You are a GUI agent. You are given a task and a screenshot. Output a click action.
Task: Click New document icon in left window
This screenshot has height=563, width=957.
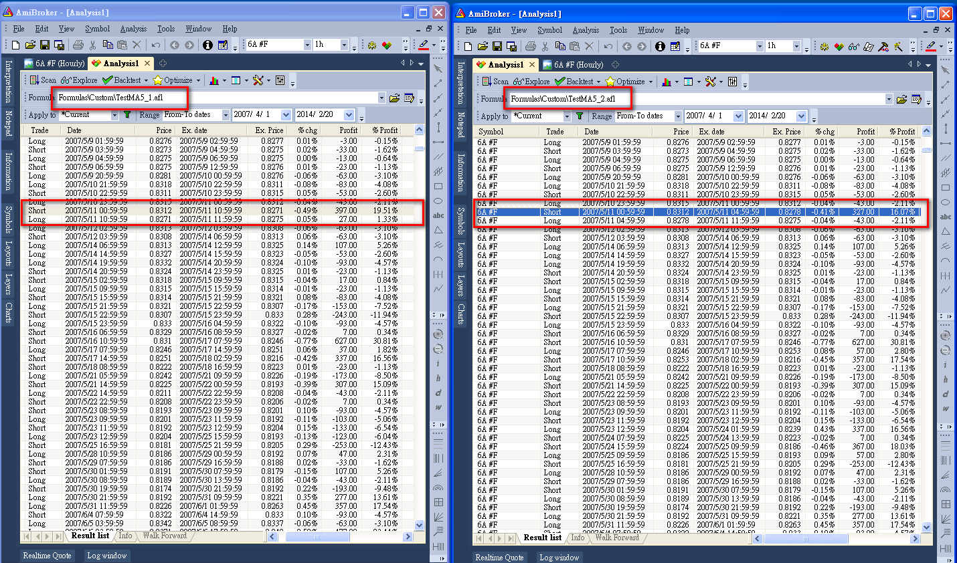point(15,45)
